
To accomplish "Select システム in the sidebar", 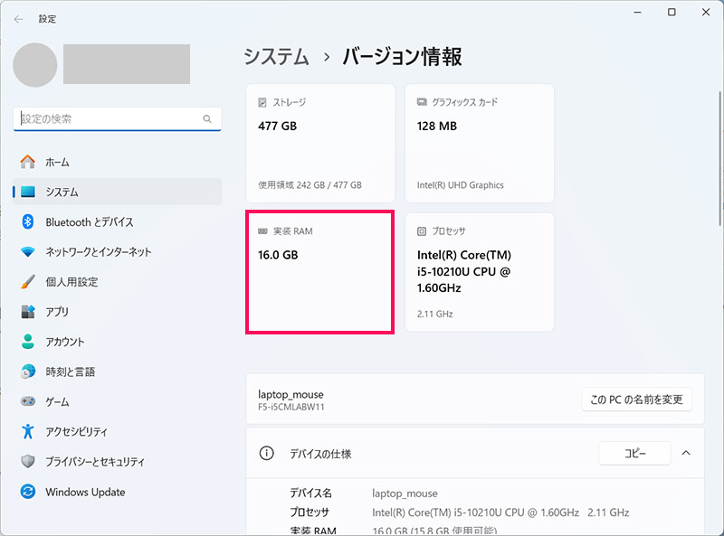I will tap(118, 192).
